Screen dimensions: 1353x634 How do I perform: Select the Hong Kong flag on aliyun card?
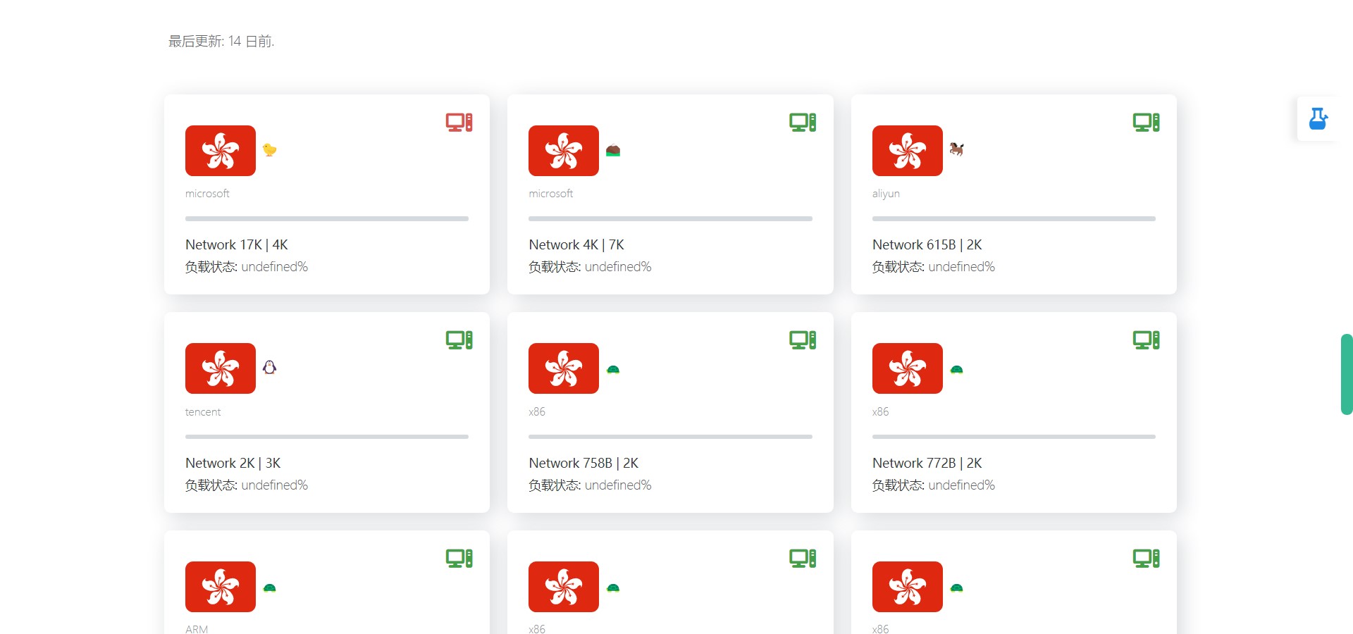[x=908, y=151]
